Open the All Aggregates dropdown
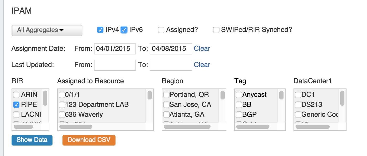Viewport: 367px width, 156px height. 47,30
